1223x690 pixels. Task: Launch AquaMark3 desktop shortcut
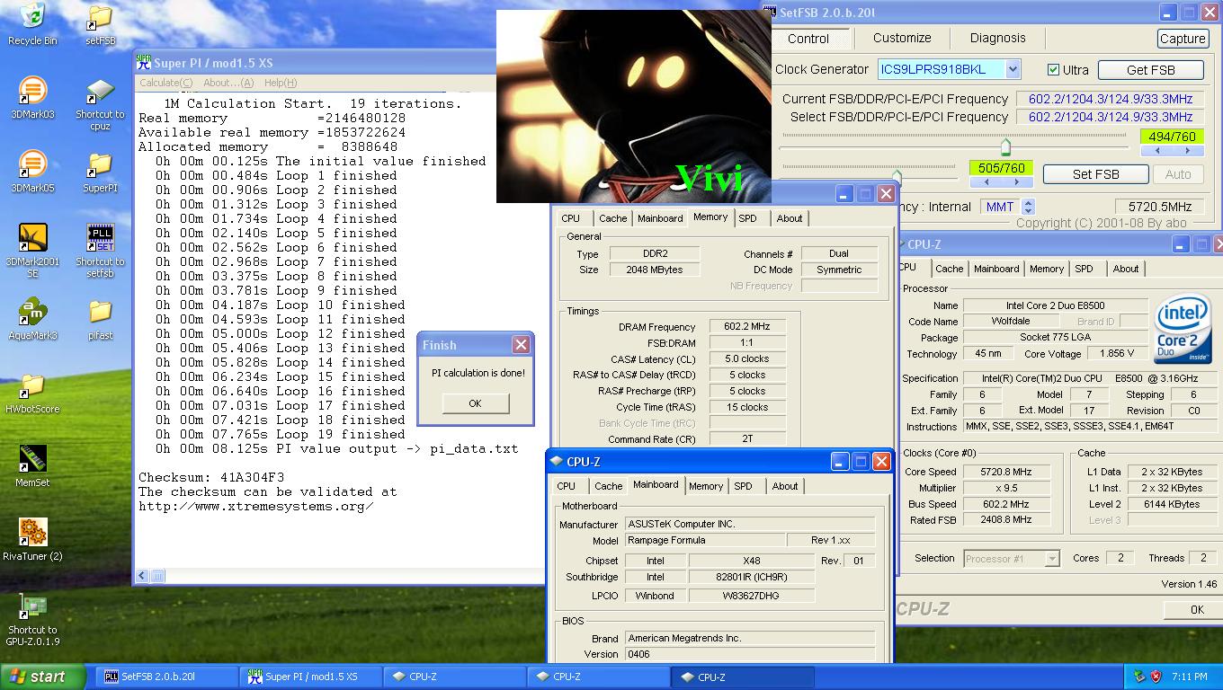pos(32,312)
